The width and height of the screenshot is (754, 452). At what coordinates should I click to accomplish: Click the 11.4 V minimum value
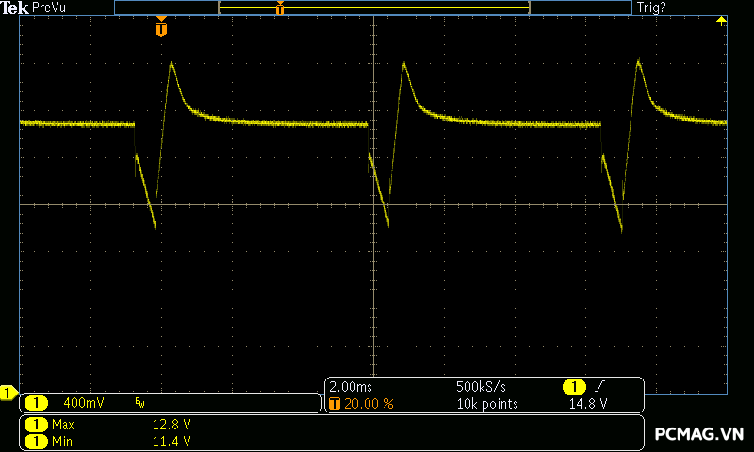coord(172,442)
